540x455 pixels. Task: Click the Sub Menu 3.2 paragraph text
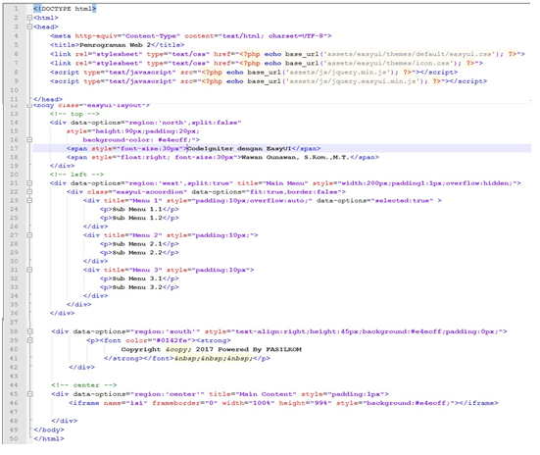click(x=137, y=287)
